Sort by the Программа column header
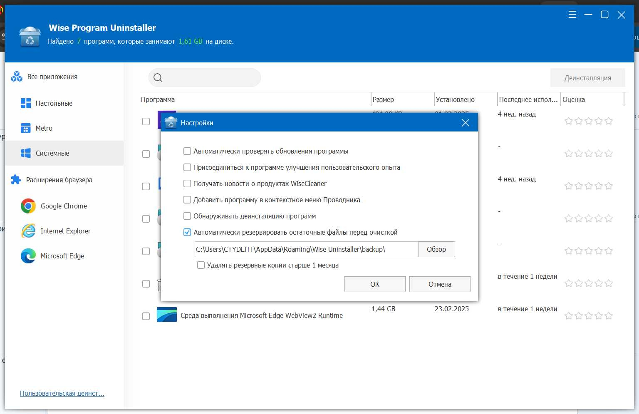Viewport: 639px width, 414px height. pyautogui.click(x=255, y=99)
